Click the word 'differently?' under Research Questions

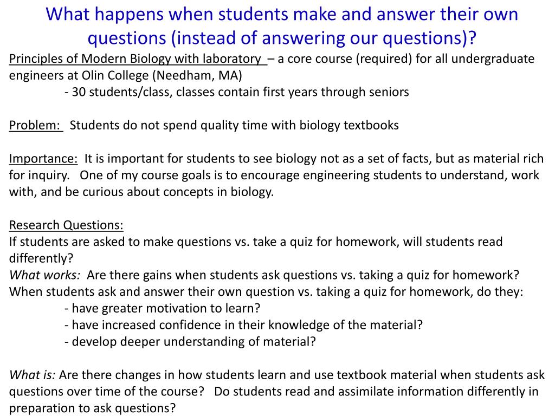(x=41, y=258)
